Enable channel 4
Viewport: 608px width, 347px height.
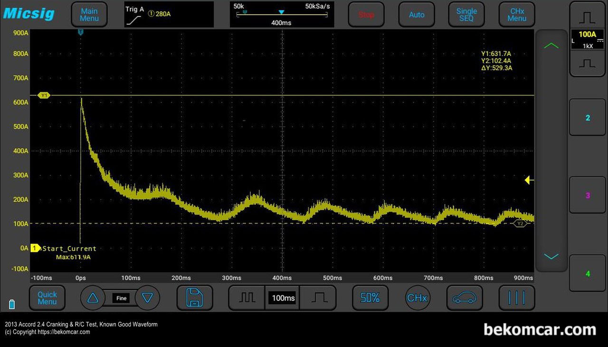point(588,273)
